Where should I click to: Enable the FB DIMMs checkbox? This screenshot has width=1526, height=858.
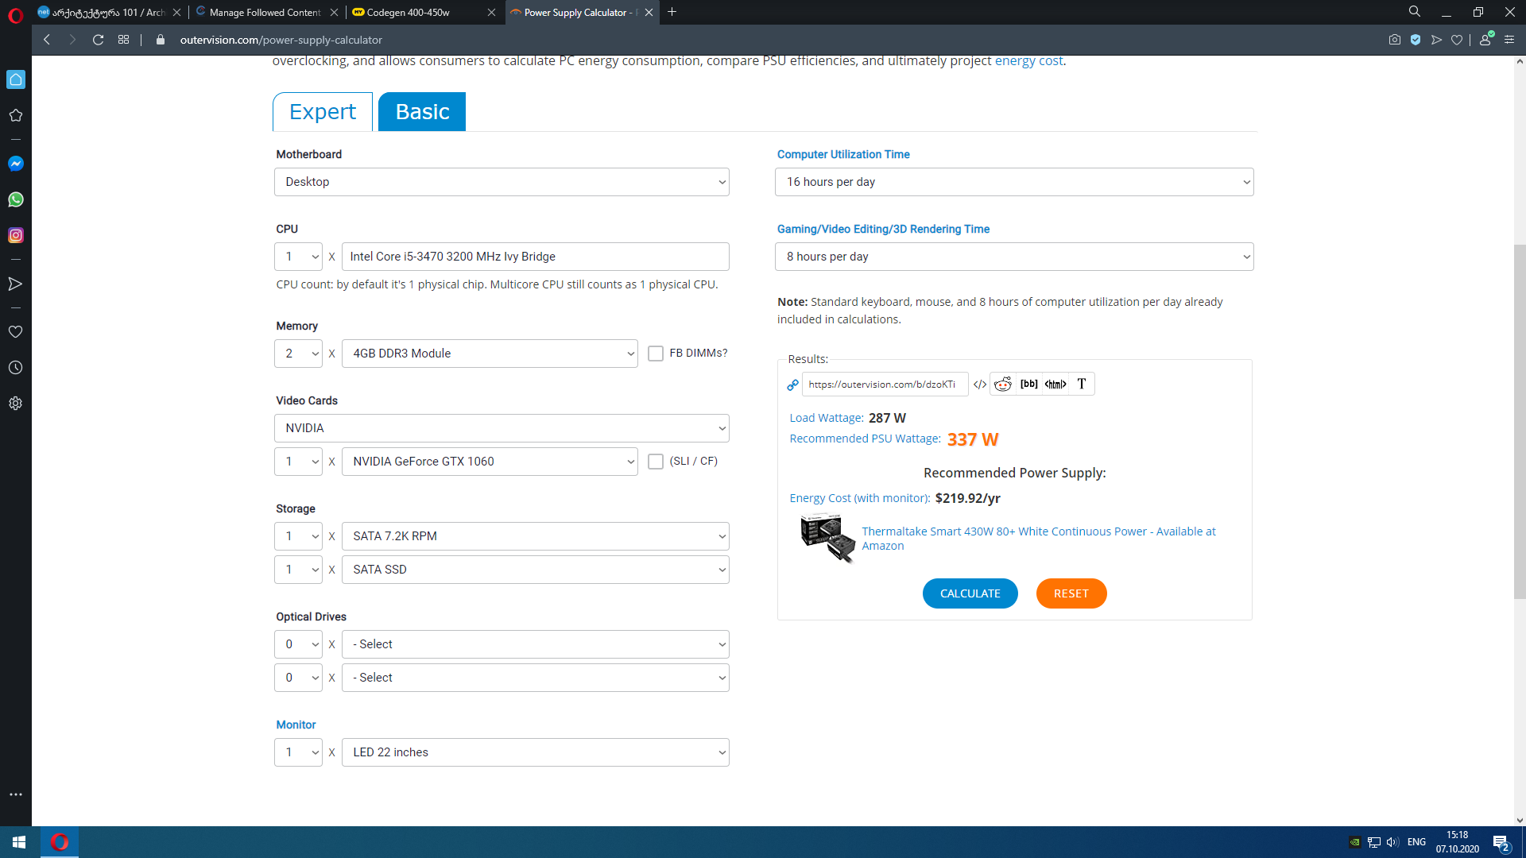coord(656,354)
